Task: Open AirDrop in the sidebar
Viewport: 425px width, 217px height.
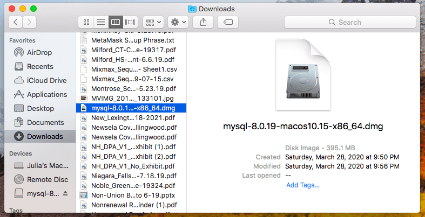Action: click(x=40, y=53)
